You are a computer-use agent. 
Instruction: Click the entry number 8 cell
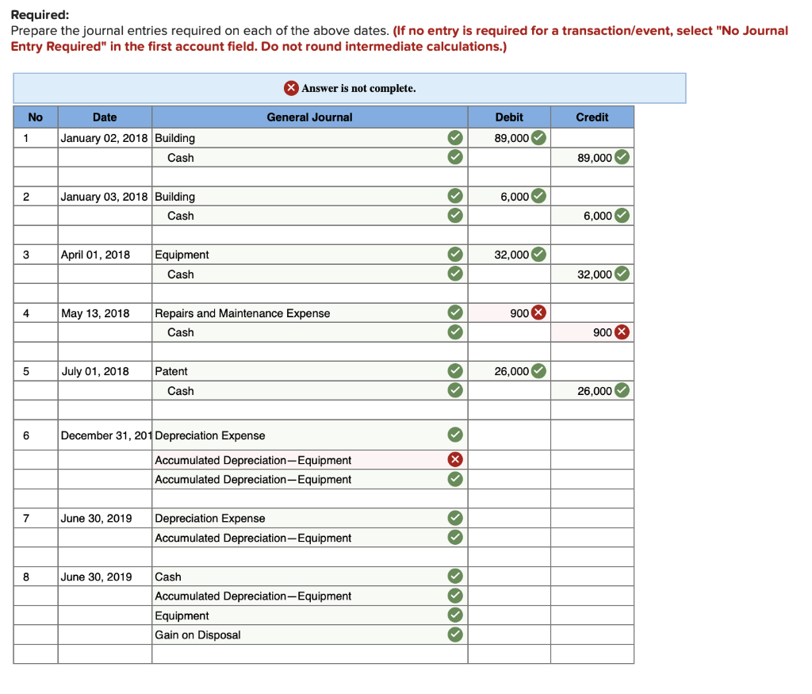(x=35, y=577)
